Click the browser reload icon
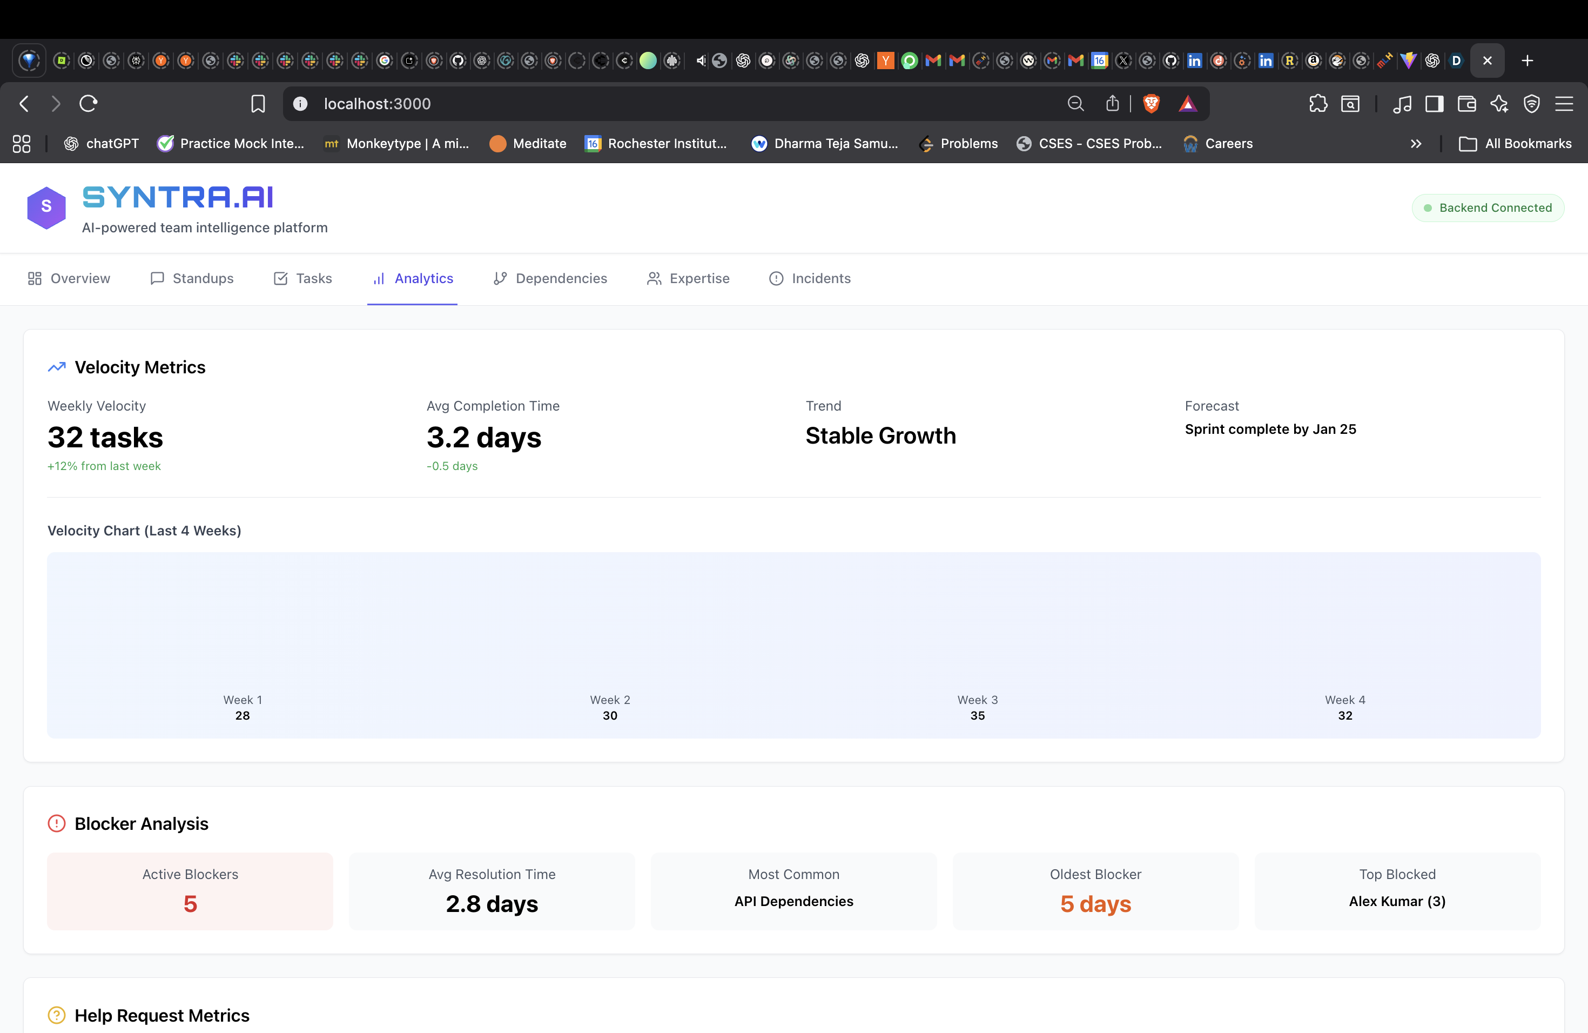 click(x=89, y=103)
